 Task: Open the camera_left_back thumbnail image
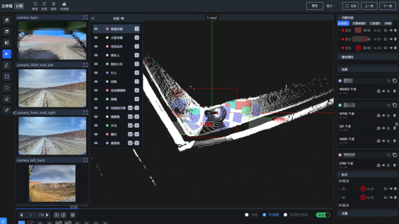pyautogui.click(x=52, y=183)
